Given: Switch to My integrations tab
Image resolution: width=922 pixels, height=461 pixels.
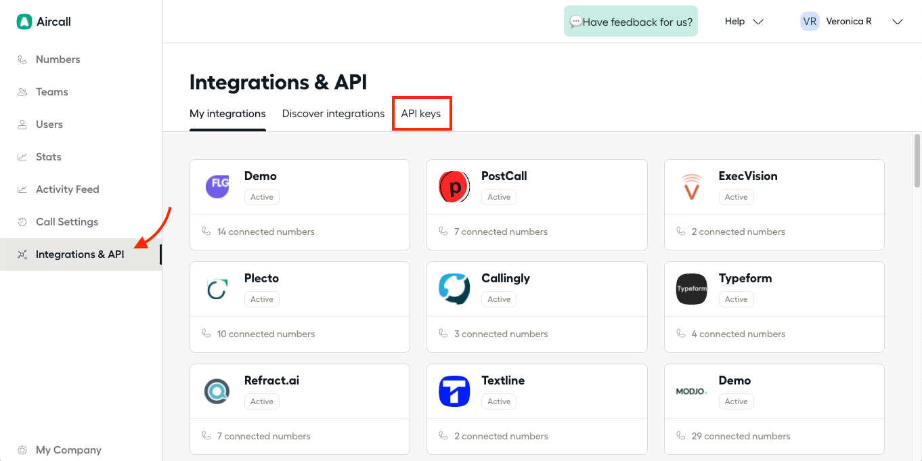Looking at the screenshot, I should tap(227, 114).
